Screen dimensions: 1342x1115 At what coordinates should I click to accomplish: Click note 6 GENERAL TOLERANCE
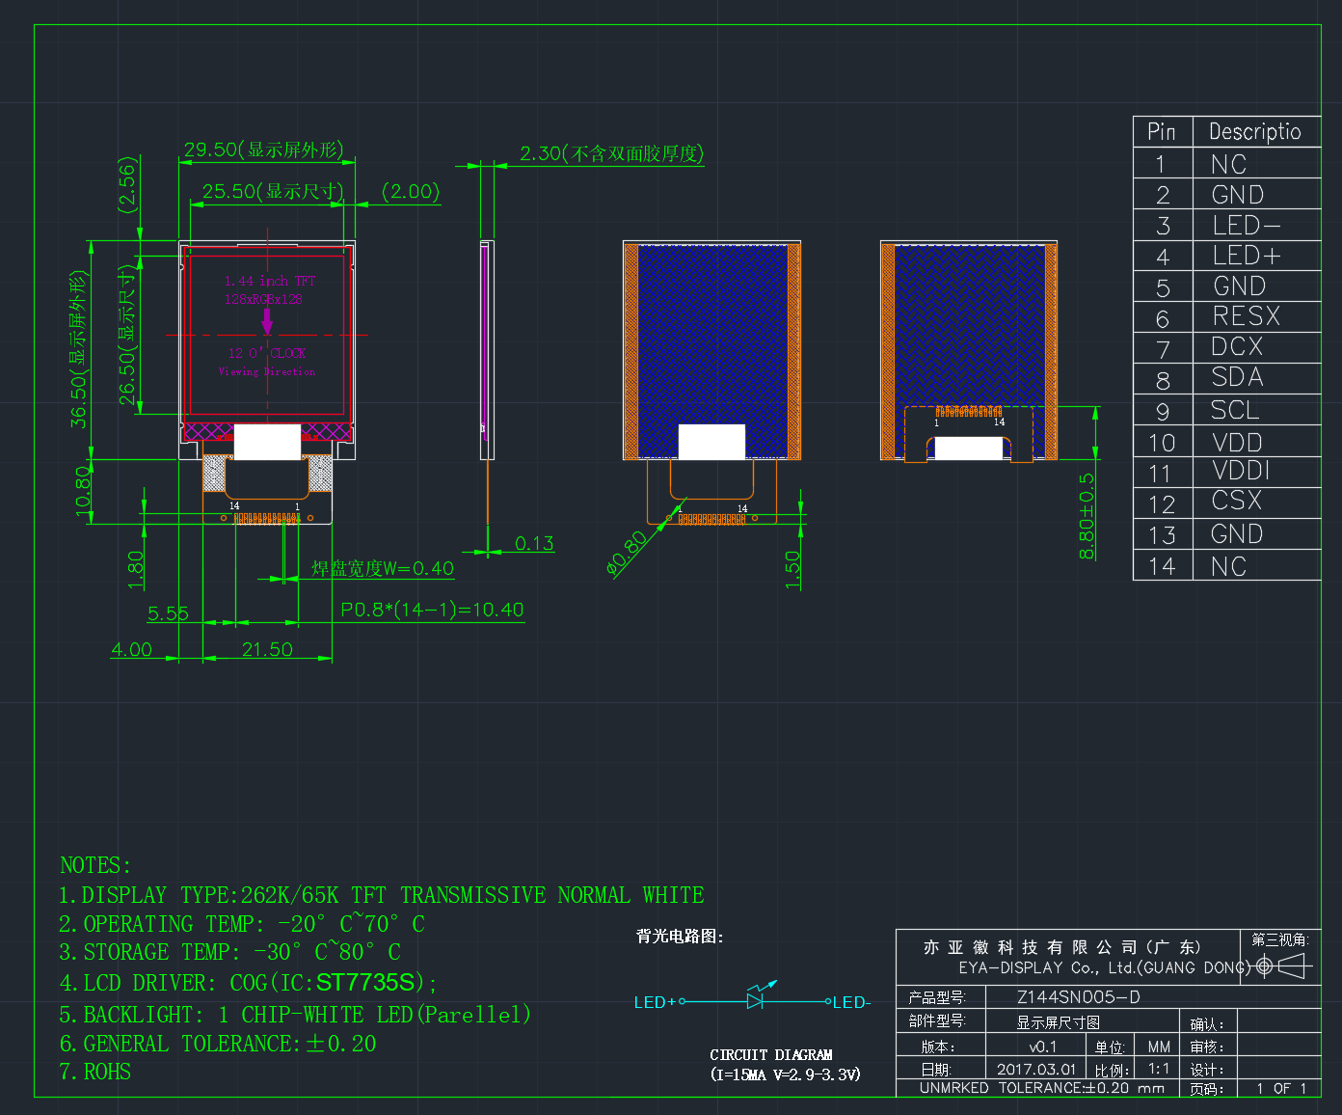(x=218, y=1044)
